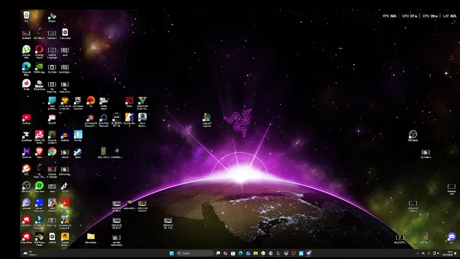Launch the Call of Duty shortcut

point(104,103)
